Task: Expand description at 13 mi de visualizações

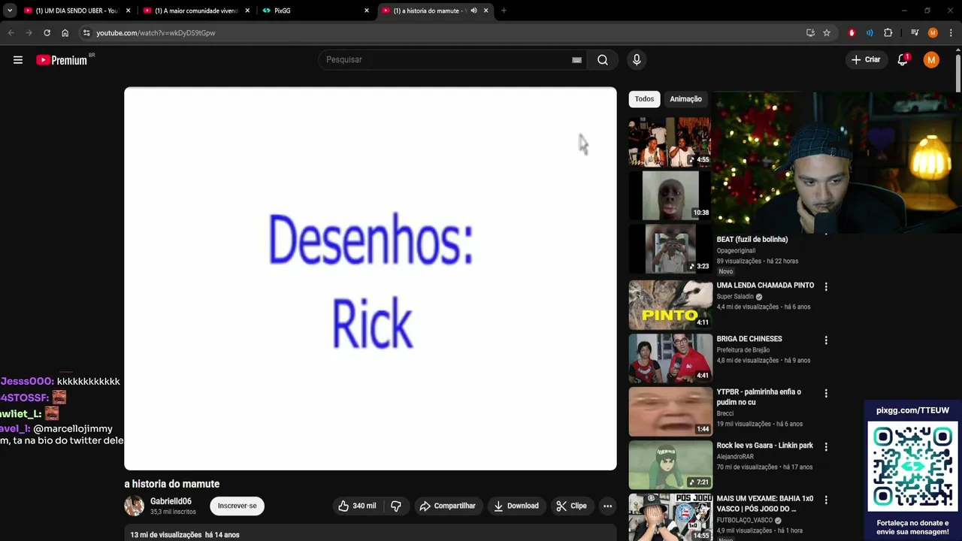Action: (x=185, y=535)
